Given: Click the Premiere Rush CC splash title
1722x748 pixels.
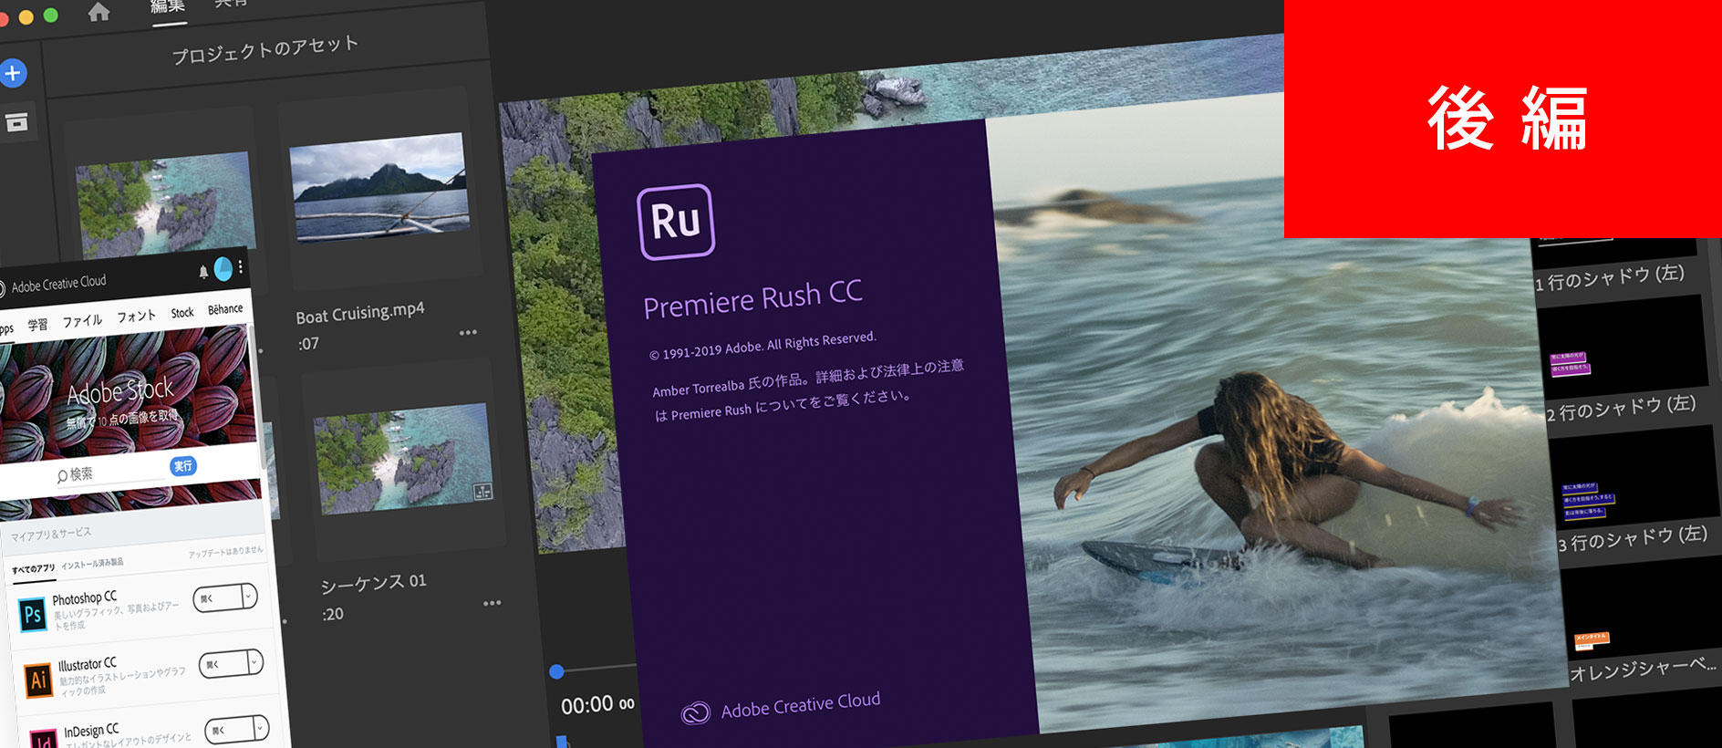Looking at the screenshot, I should tap(752, 298).
